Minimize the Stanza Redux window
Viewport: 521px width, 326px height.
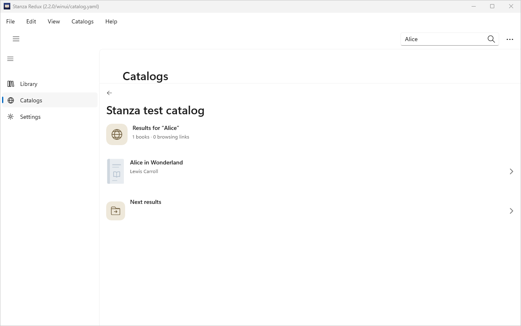point(474,6)
